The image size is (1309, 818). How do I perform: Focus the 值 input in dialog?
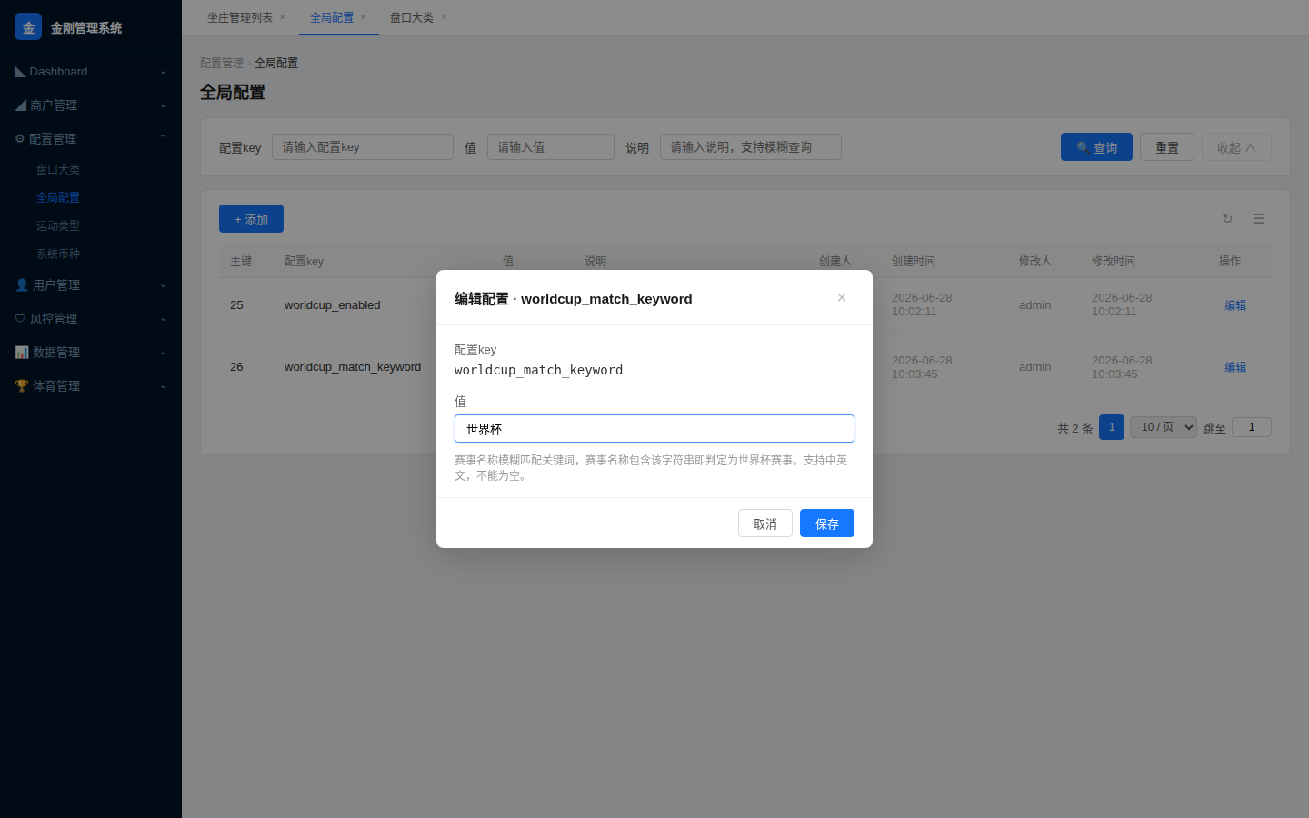(654, 428)
